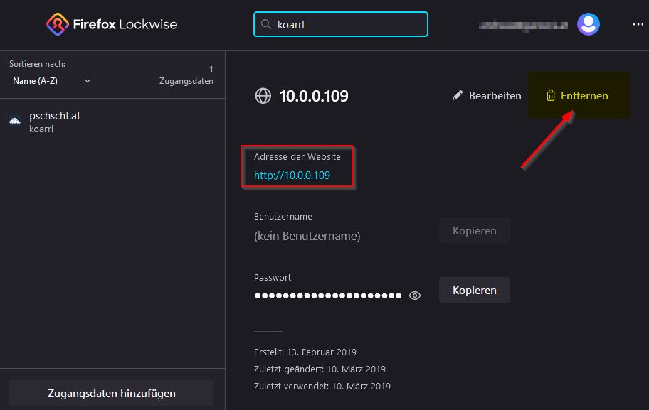Click the trash can remove icon
Image resolution: width=649 pixels, height=410 pixels.
click(x=550, y=96)
